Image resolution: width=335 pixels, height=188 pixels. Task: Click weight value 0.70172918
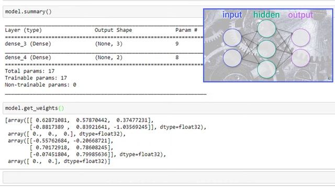51,147
